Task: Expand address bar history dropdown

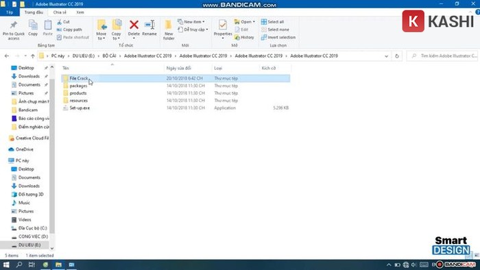Action: click(x=386, y=56)
